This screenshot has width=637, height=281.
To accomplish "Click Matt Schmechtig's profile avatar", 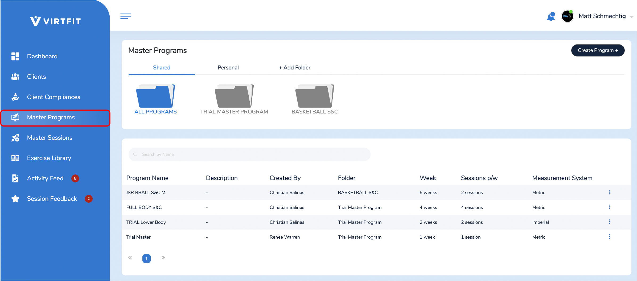I will (567, 16).
